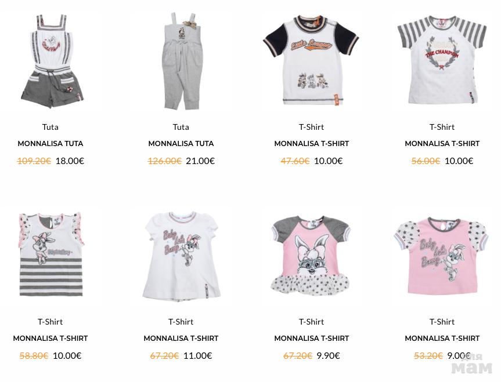The height and width of the screenshot is (382, 501).
Task: Select the Tuta category label above 18.00€ item
Action: pos(51,127)
